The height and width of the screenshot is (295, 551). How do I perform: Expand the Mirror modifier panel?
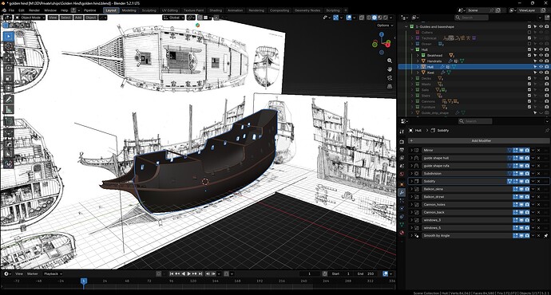411,150
